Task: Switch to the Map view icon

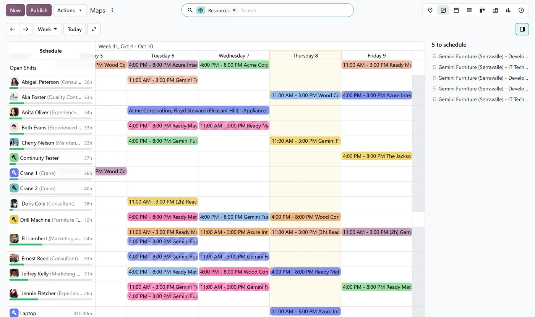Action: coord(430,10)
